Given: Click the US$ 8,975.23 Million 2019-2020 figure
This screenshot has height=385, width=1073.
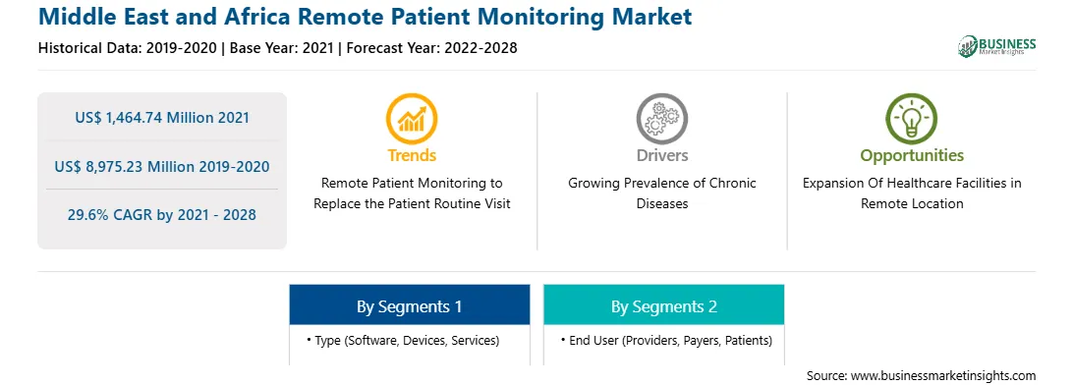Looking at the screenshot, I should pos(162,166).
